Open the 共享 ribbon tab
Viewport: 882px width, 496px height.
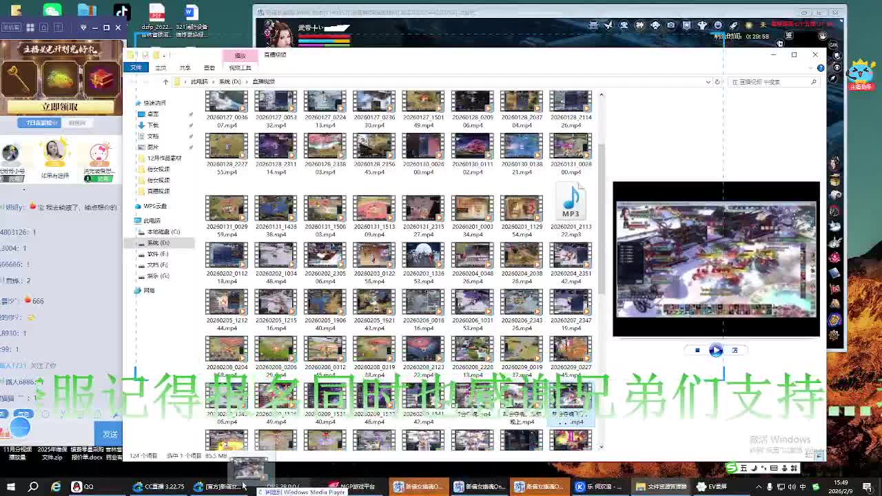[185, 68]
